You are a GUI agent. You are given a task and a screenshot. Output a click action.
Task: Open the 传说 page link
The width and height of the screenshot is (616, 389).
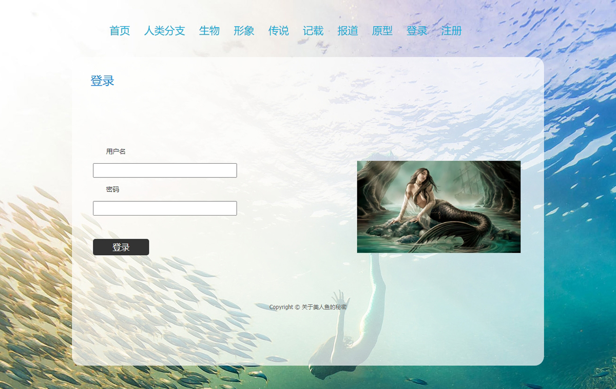click(278, 31)
